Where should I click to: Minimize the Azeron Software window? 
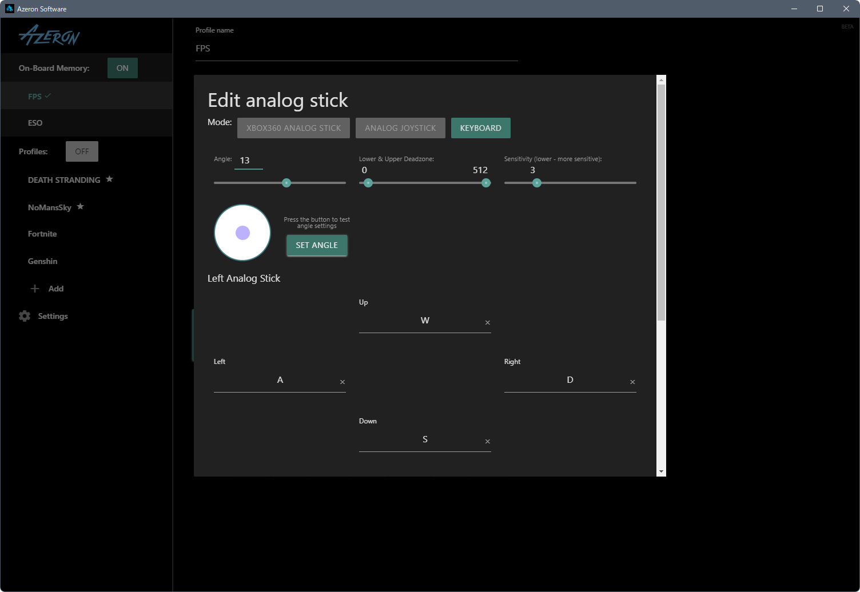point(794,9)
